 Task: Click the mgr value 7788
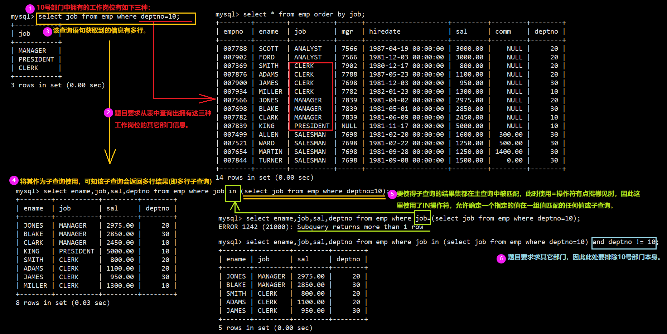[x=349, y=74]
